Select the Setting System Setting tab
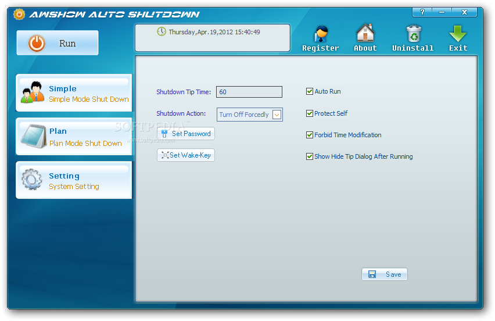The image size is (495, 321). tap(74, 180)
